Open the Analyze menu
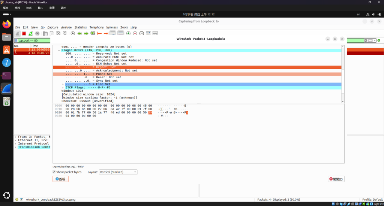The width and height of the screenshot is (384, 206). pos(66,27)
